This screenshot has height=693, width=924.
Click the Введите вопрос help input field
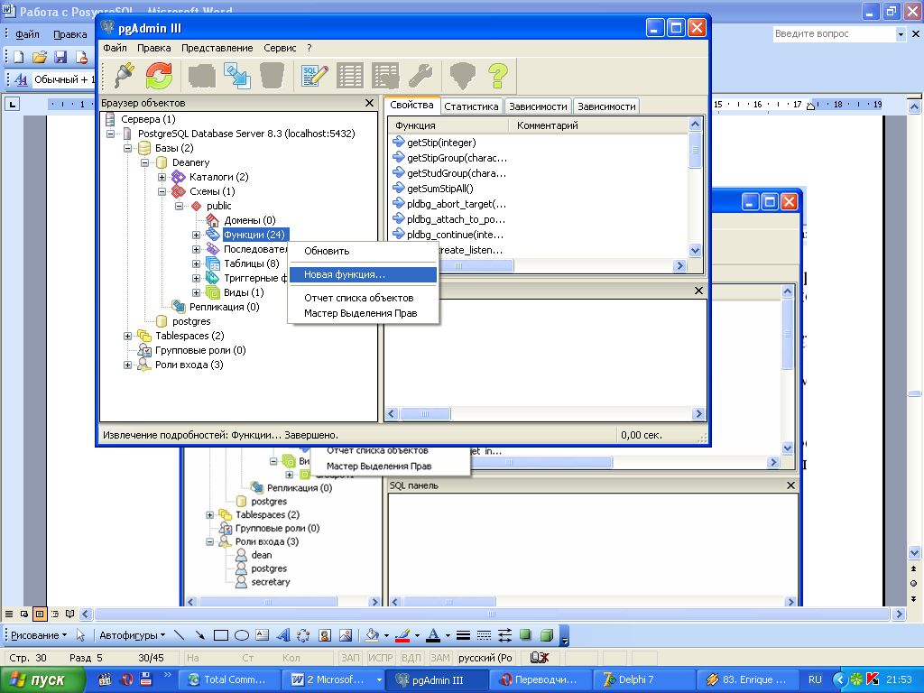tap(833, 34)
